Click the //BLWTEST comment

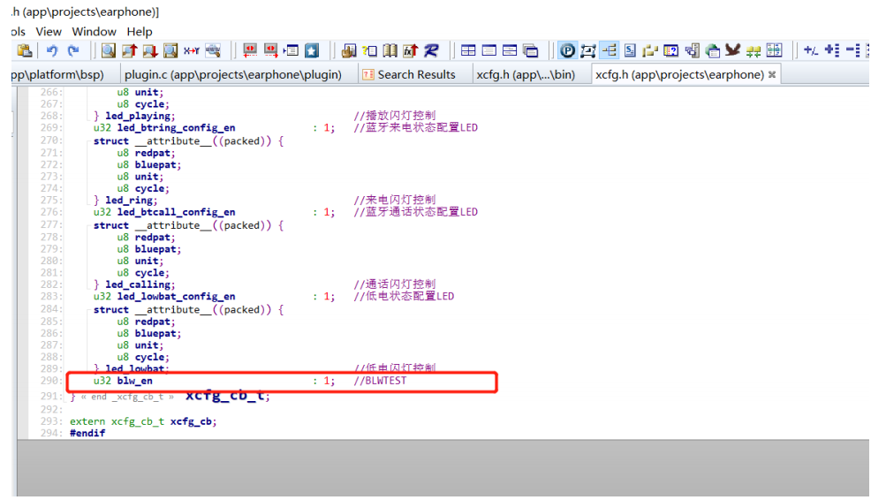(x=380, y=381)
